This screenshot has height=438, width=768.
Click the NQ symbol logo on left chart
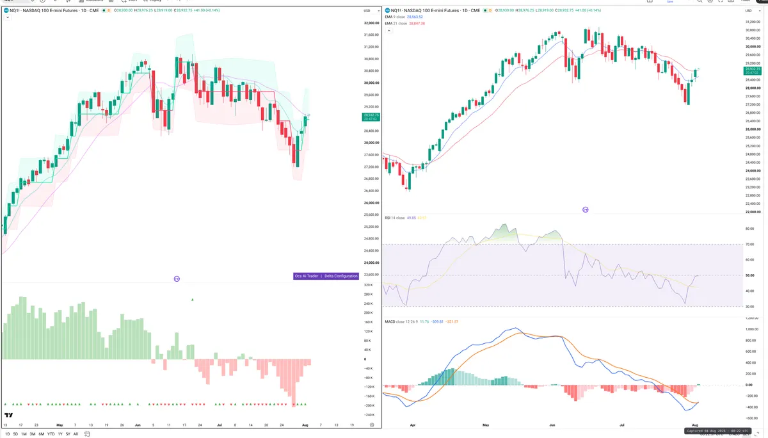6,11
